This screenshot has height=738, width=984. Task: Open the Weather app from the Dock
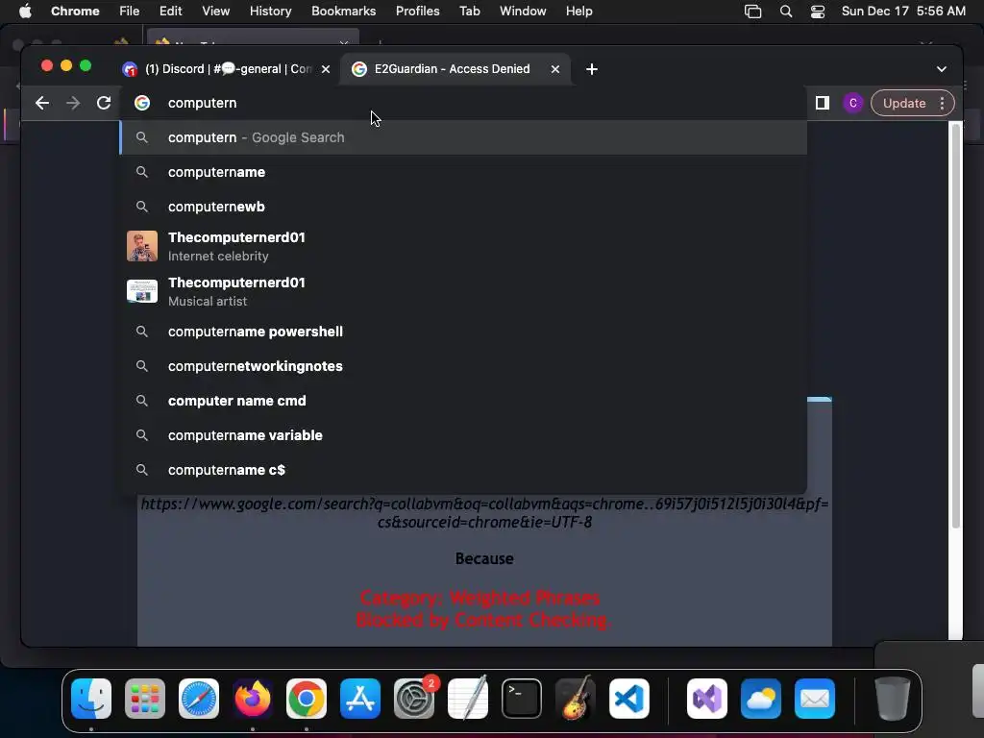pyautogui.click(x=761, y=699)
